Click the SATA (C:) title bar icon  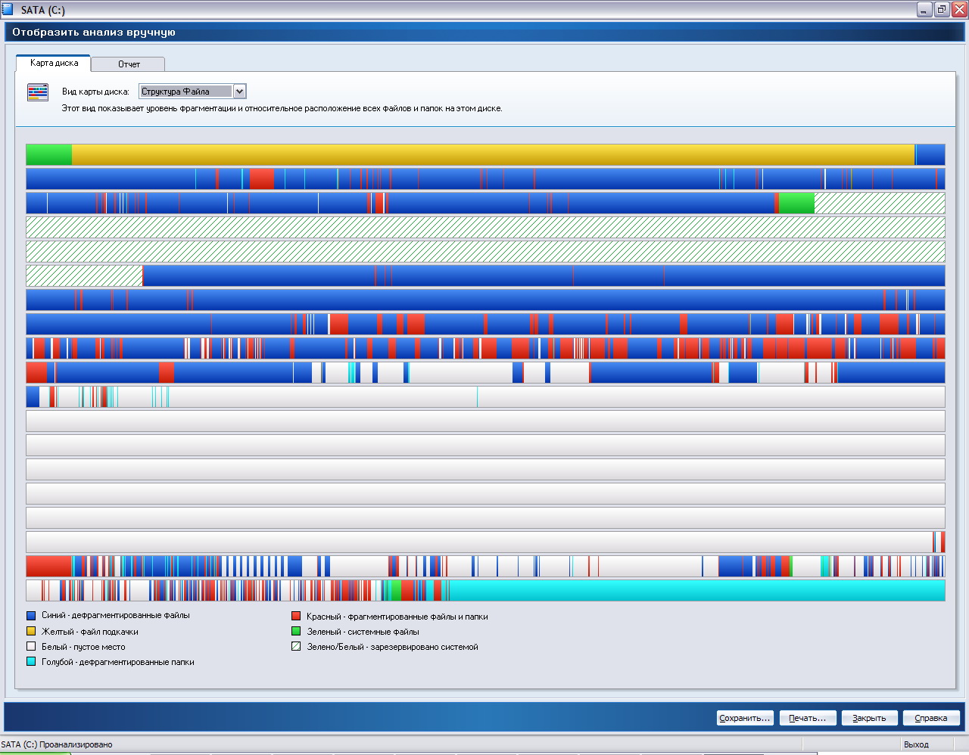[8, 10]
